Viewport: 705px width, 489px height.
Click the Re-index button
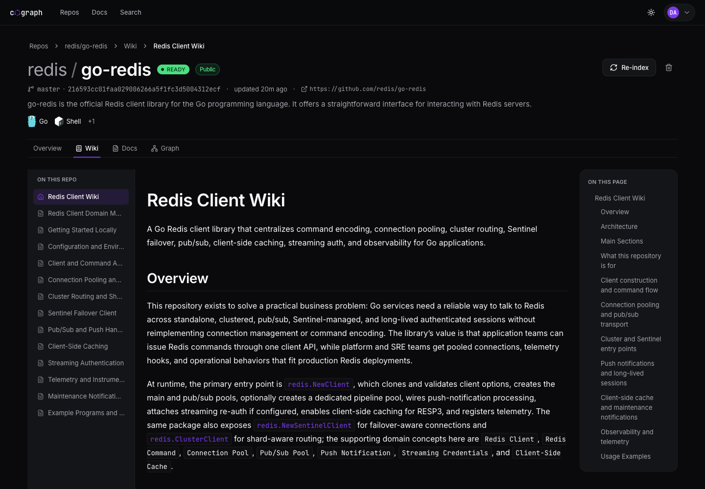point(629,67)
